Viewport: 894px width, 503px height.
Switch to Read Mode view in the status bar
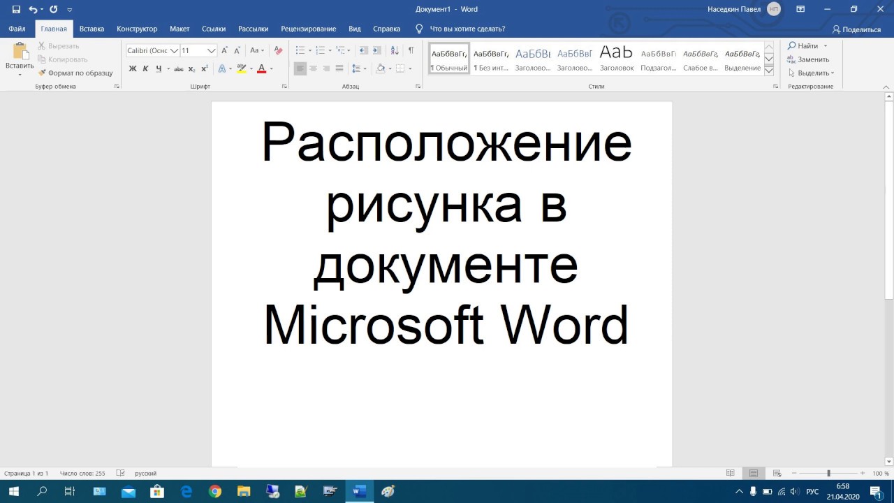click(x=731, y=473)
